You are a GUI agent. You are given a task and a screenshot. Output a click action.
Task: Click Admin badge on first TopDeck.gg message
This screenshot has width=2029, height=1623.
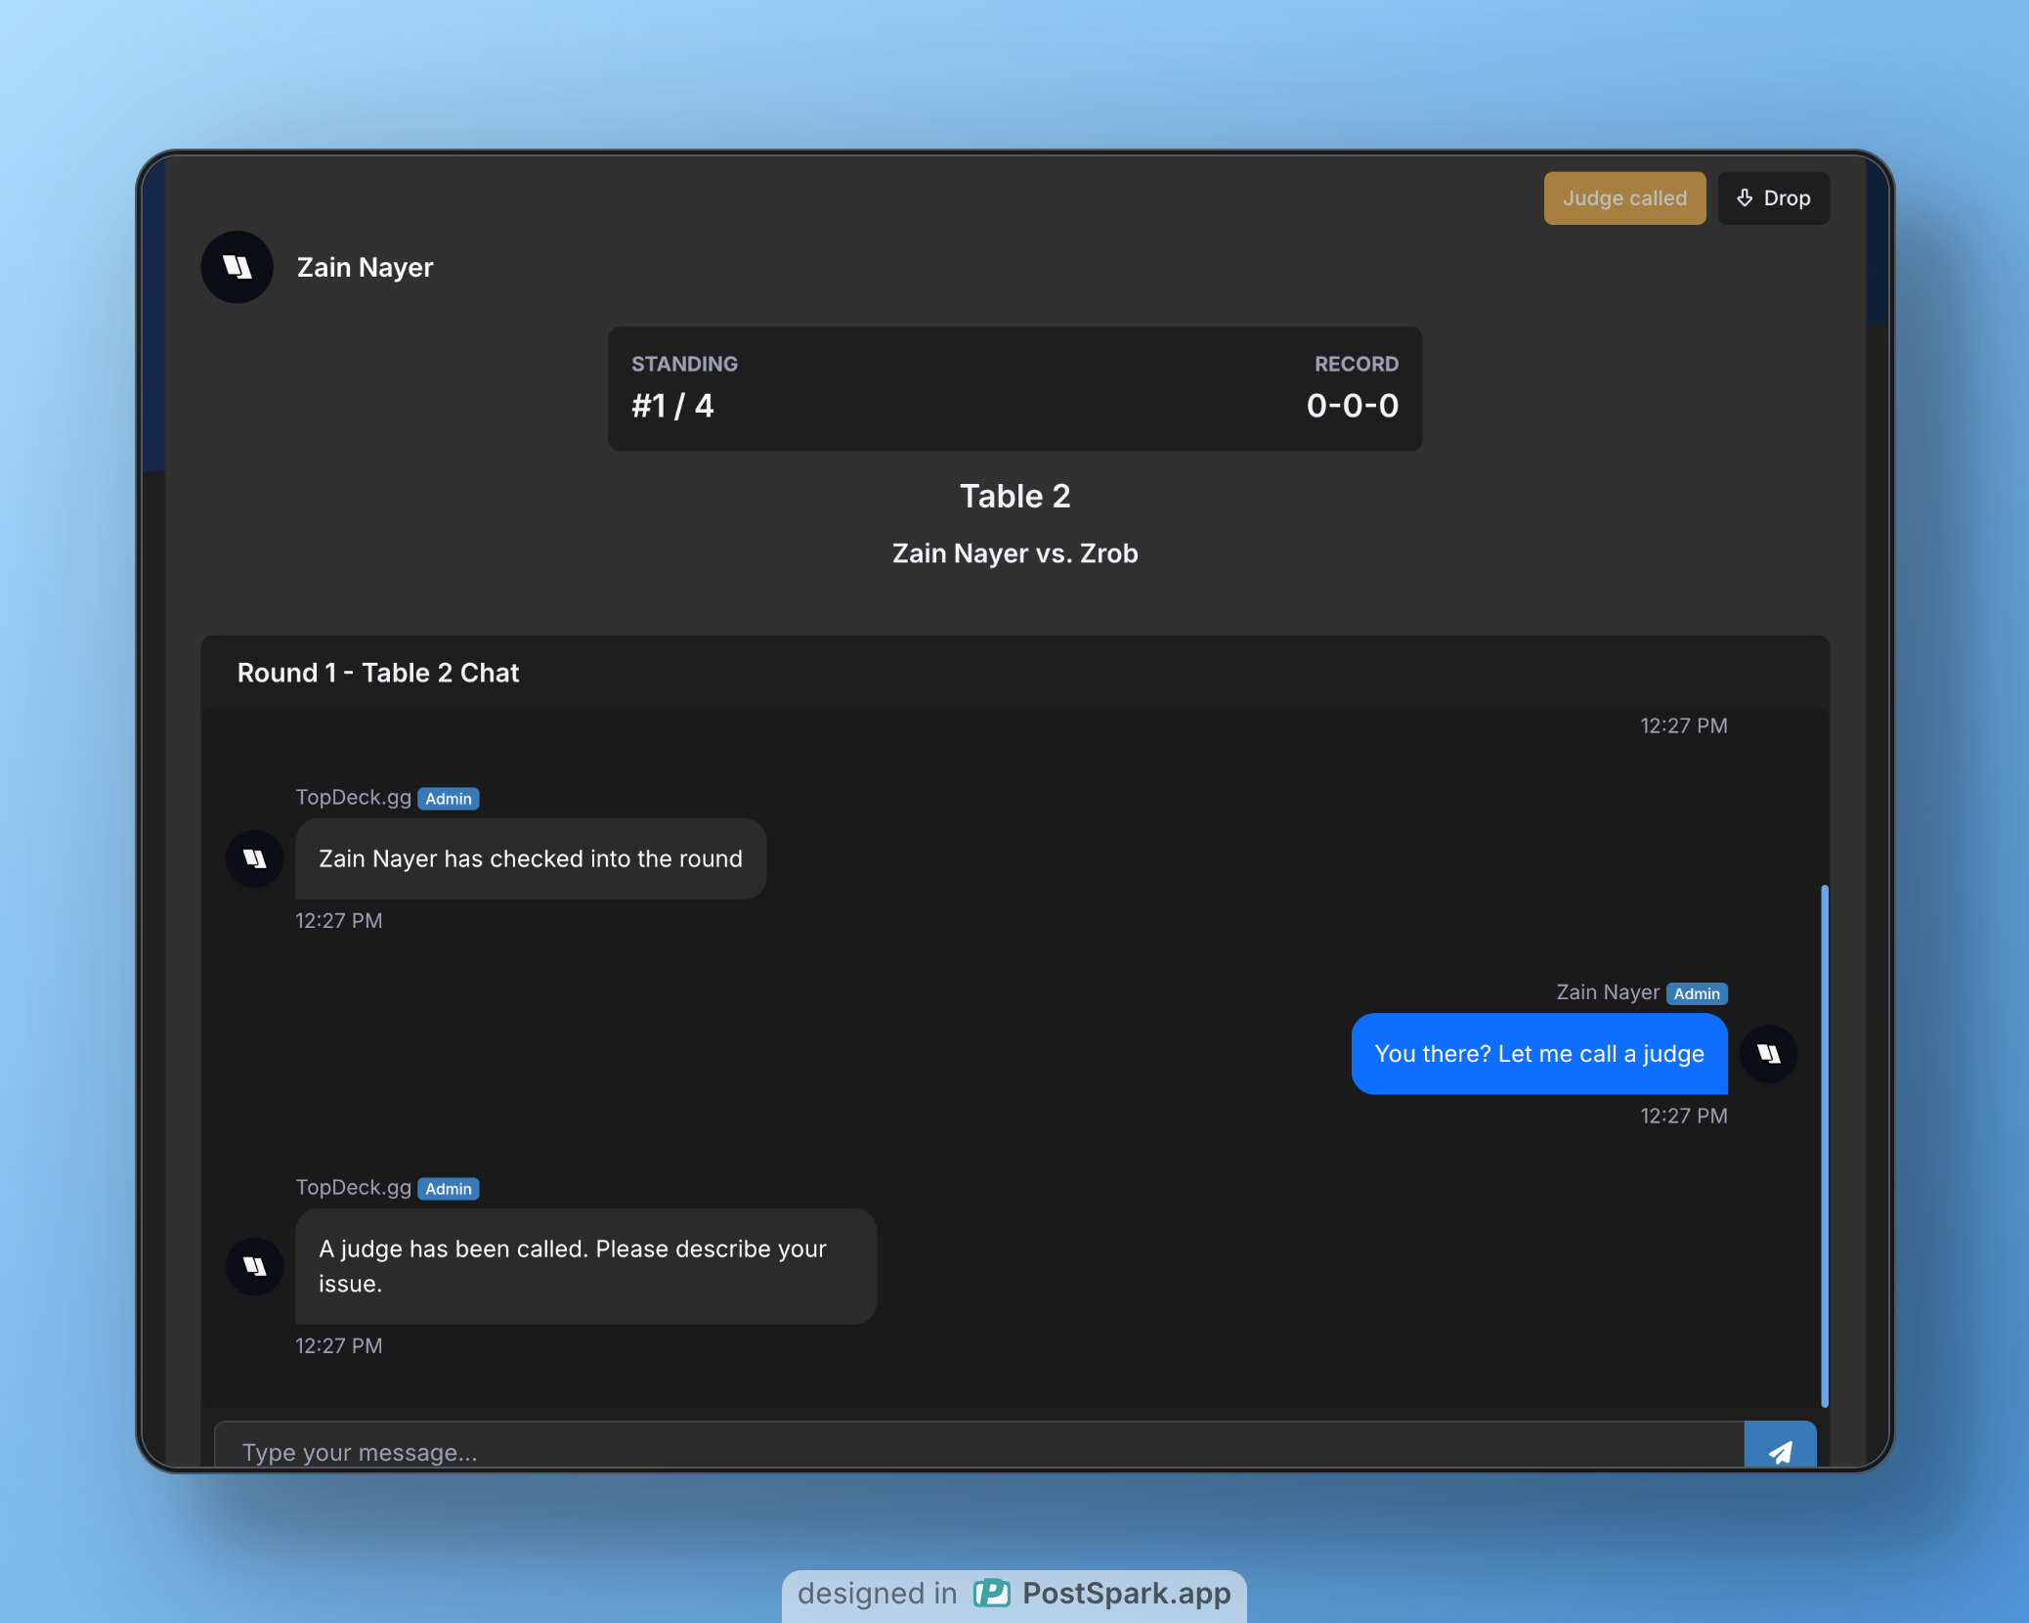(449, 799)
